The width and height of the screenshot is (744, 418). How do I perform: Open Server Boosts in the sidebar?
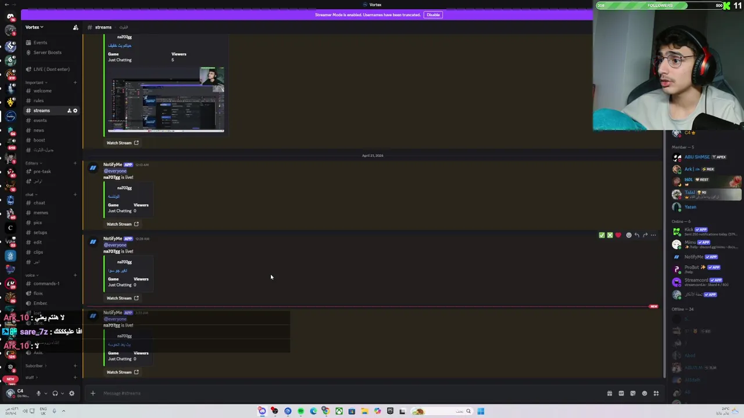47,52
